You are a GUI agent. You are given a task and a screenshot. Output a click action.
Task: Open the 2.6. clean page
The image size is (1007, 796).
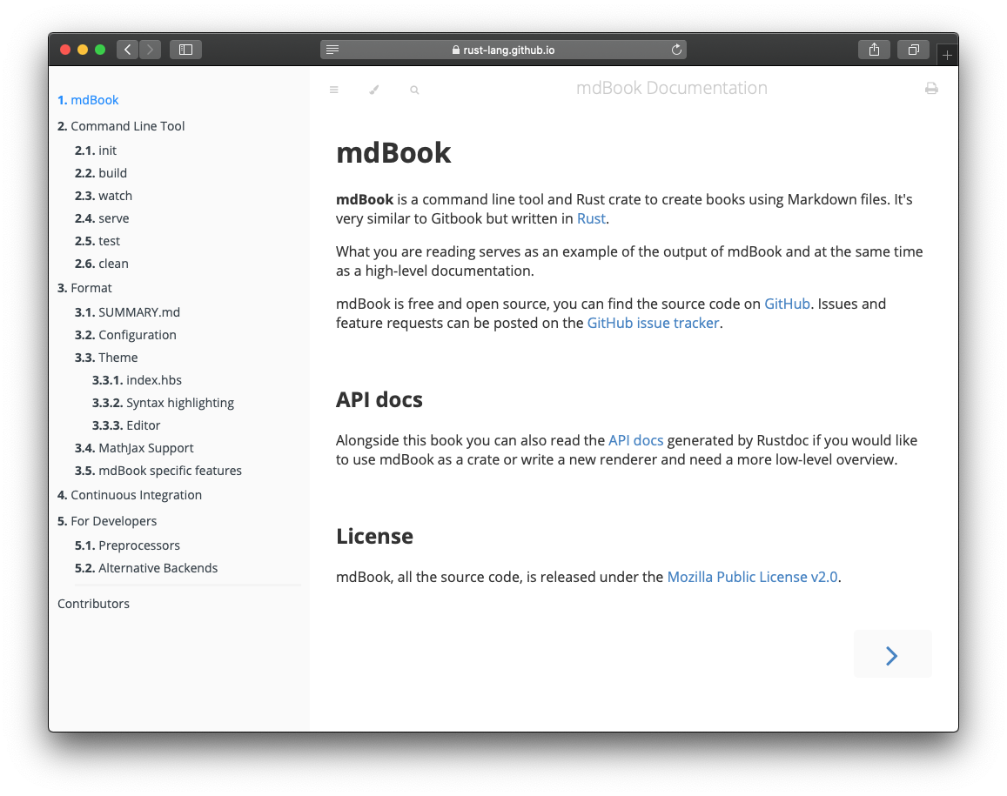[101, 264]
